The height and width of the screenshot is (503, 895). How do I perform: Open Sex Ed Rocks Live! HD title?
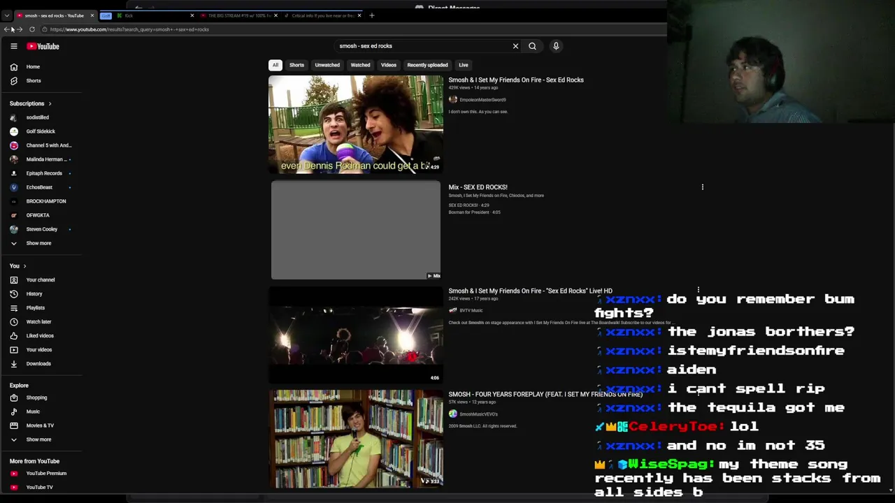click(530, 291)
